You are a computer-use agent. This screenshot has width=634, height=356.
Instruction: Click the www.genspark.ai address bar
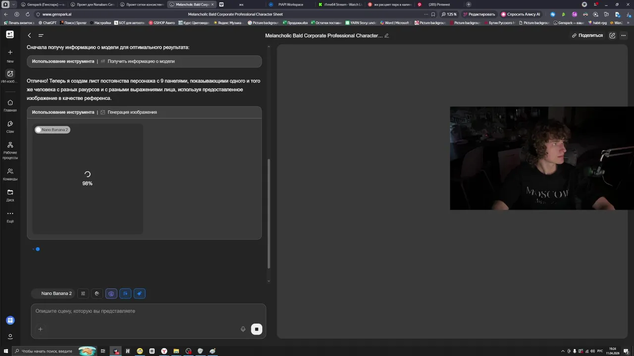(57, 14)
